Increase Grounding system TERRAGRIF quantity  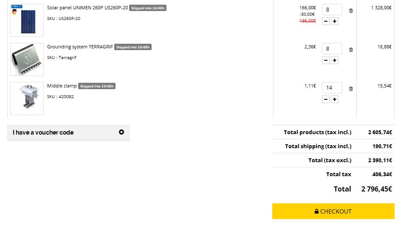click(335, 60)
